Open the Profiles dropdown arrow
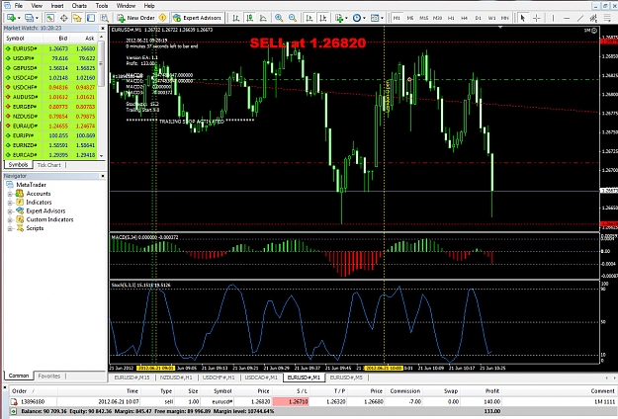 (37, 18)
